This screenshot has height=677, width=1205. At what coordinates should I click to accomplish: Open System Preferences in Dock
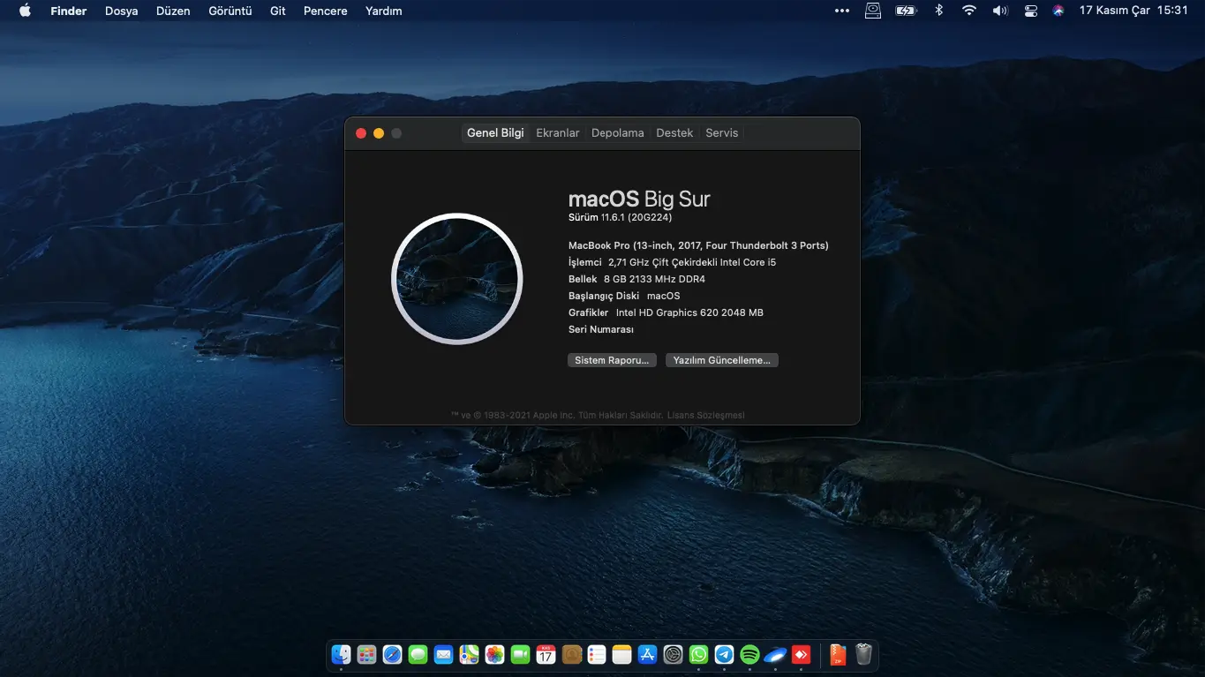pos(674,655)
